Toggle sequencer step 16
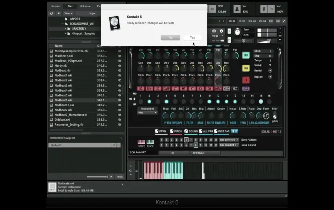Screen dimensions: 334x210 (x=269, y=102)
